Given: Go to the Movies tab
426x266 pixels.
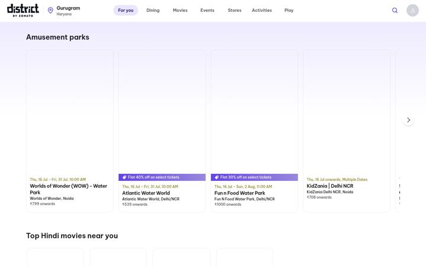Looking at the screenshot, I should pos(180,10).
